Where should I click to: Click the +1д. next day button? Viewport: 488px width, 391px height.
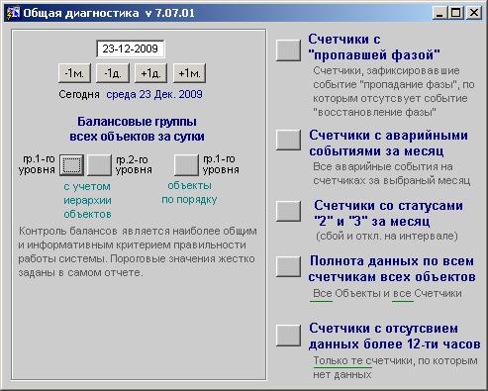point(150,73)
